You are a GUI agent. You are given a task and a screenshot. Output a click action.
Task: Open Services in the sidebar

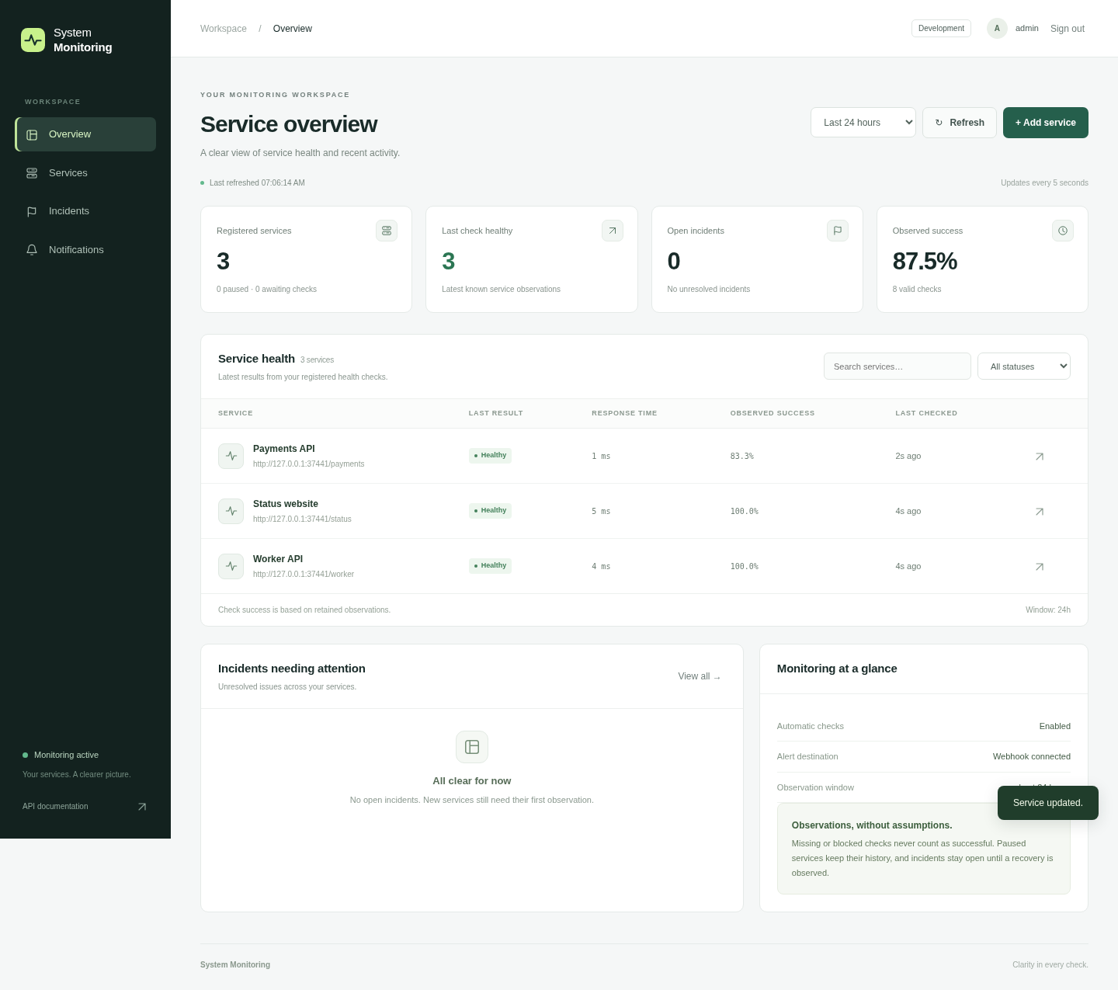(85, 173)
